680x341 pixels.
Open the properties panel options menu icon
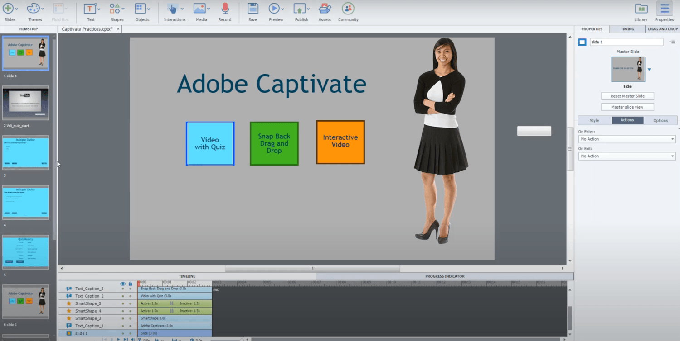click(672, 42)
